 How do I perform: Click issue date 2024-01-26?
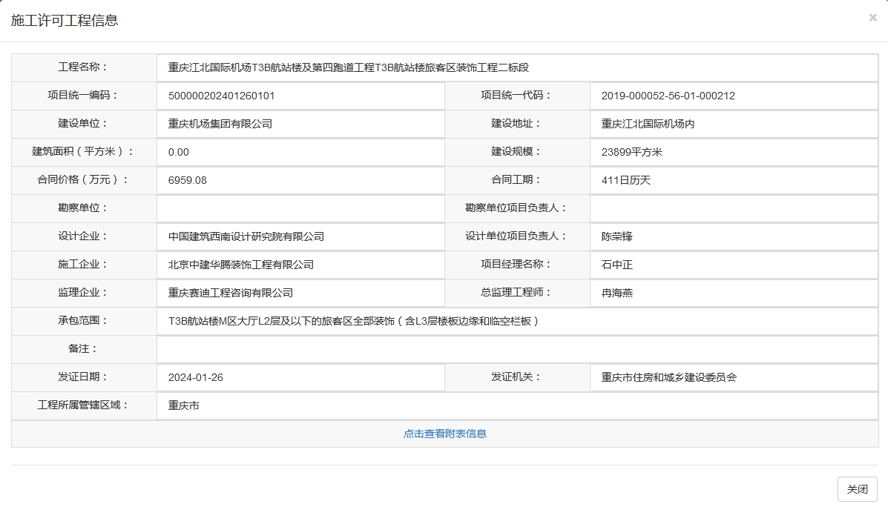195,377
